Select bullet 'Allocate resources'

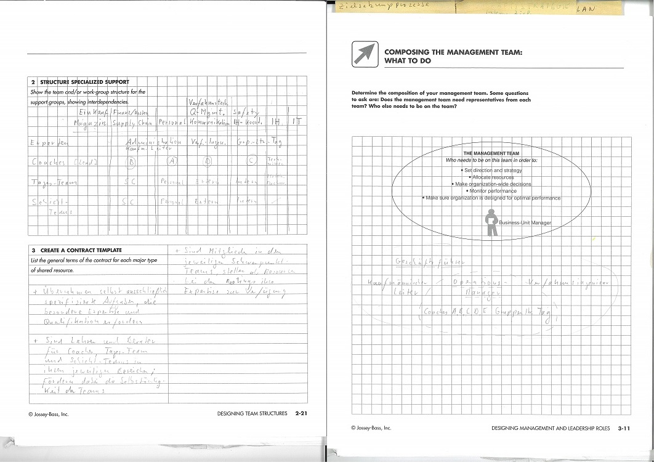pyautogui.click(x=491, y=177)
